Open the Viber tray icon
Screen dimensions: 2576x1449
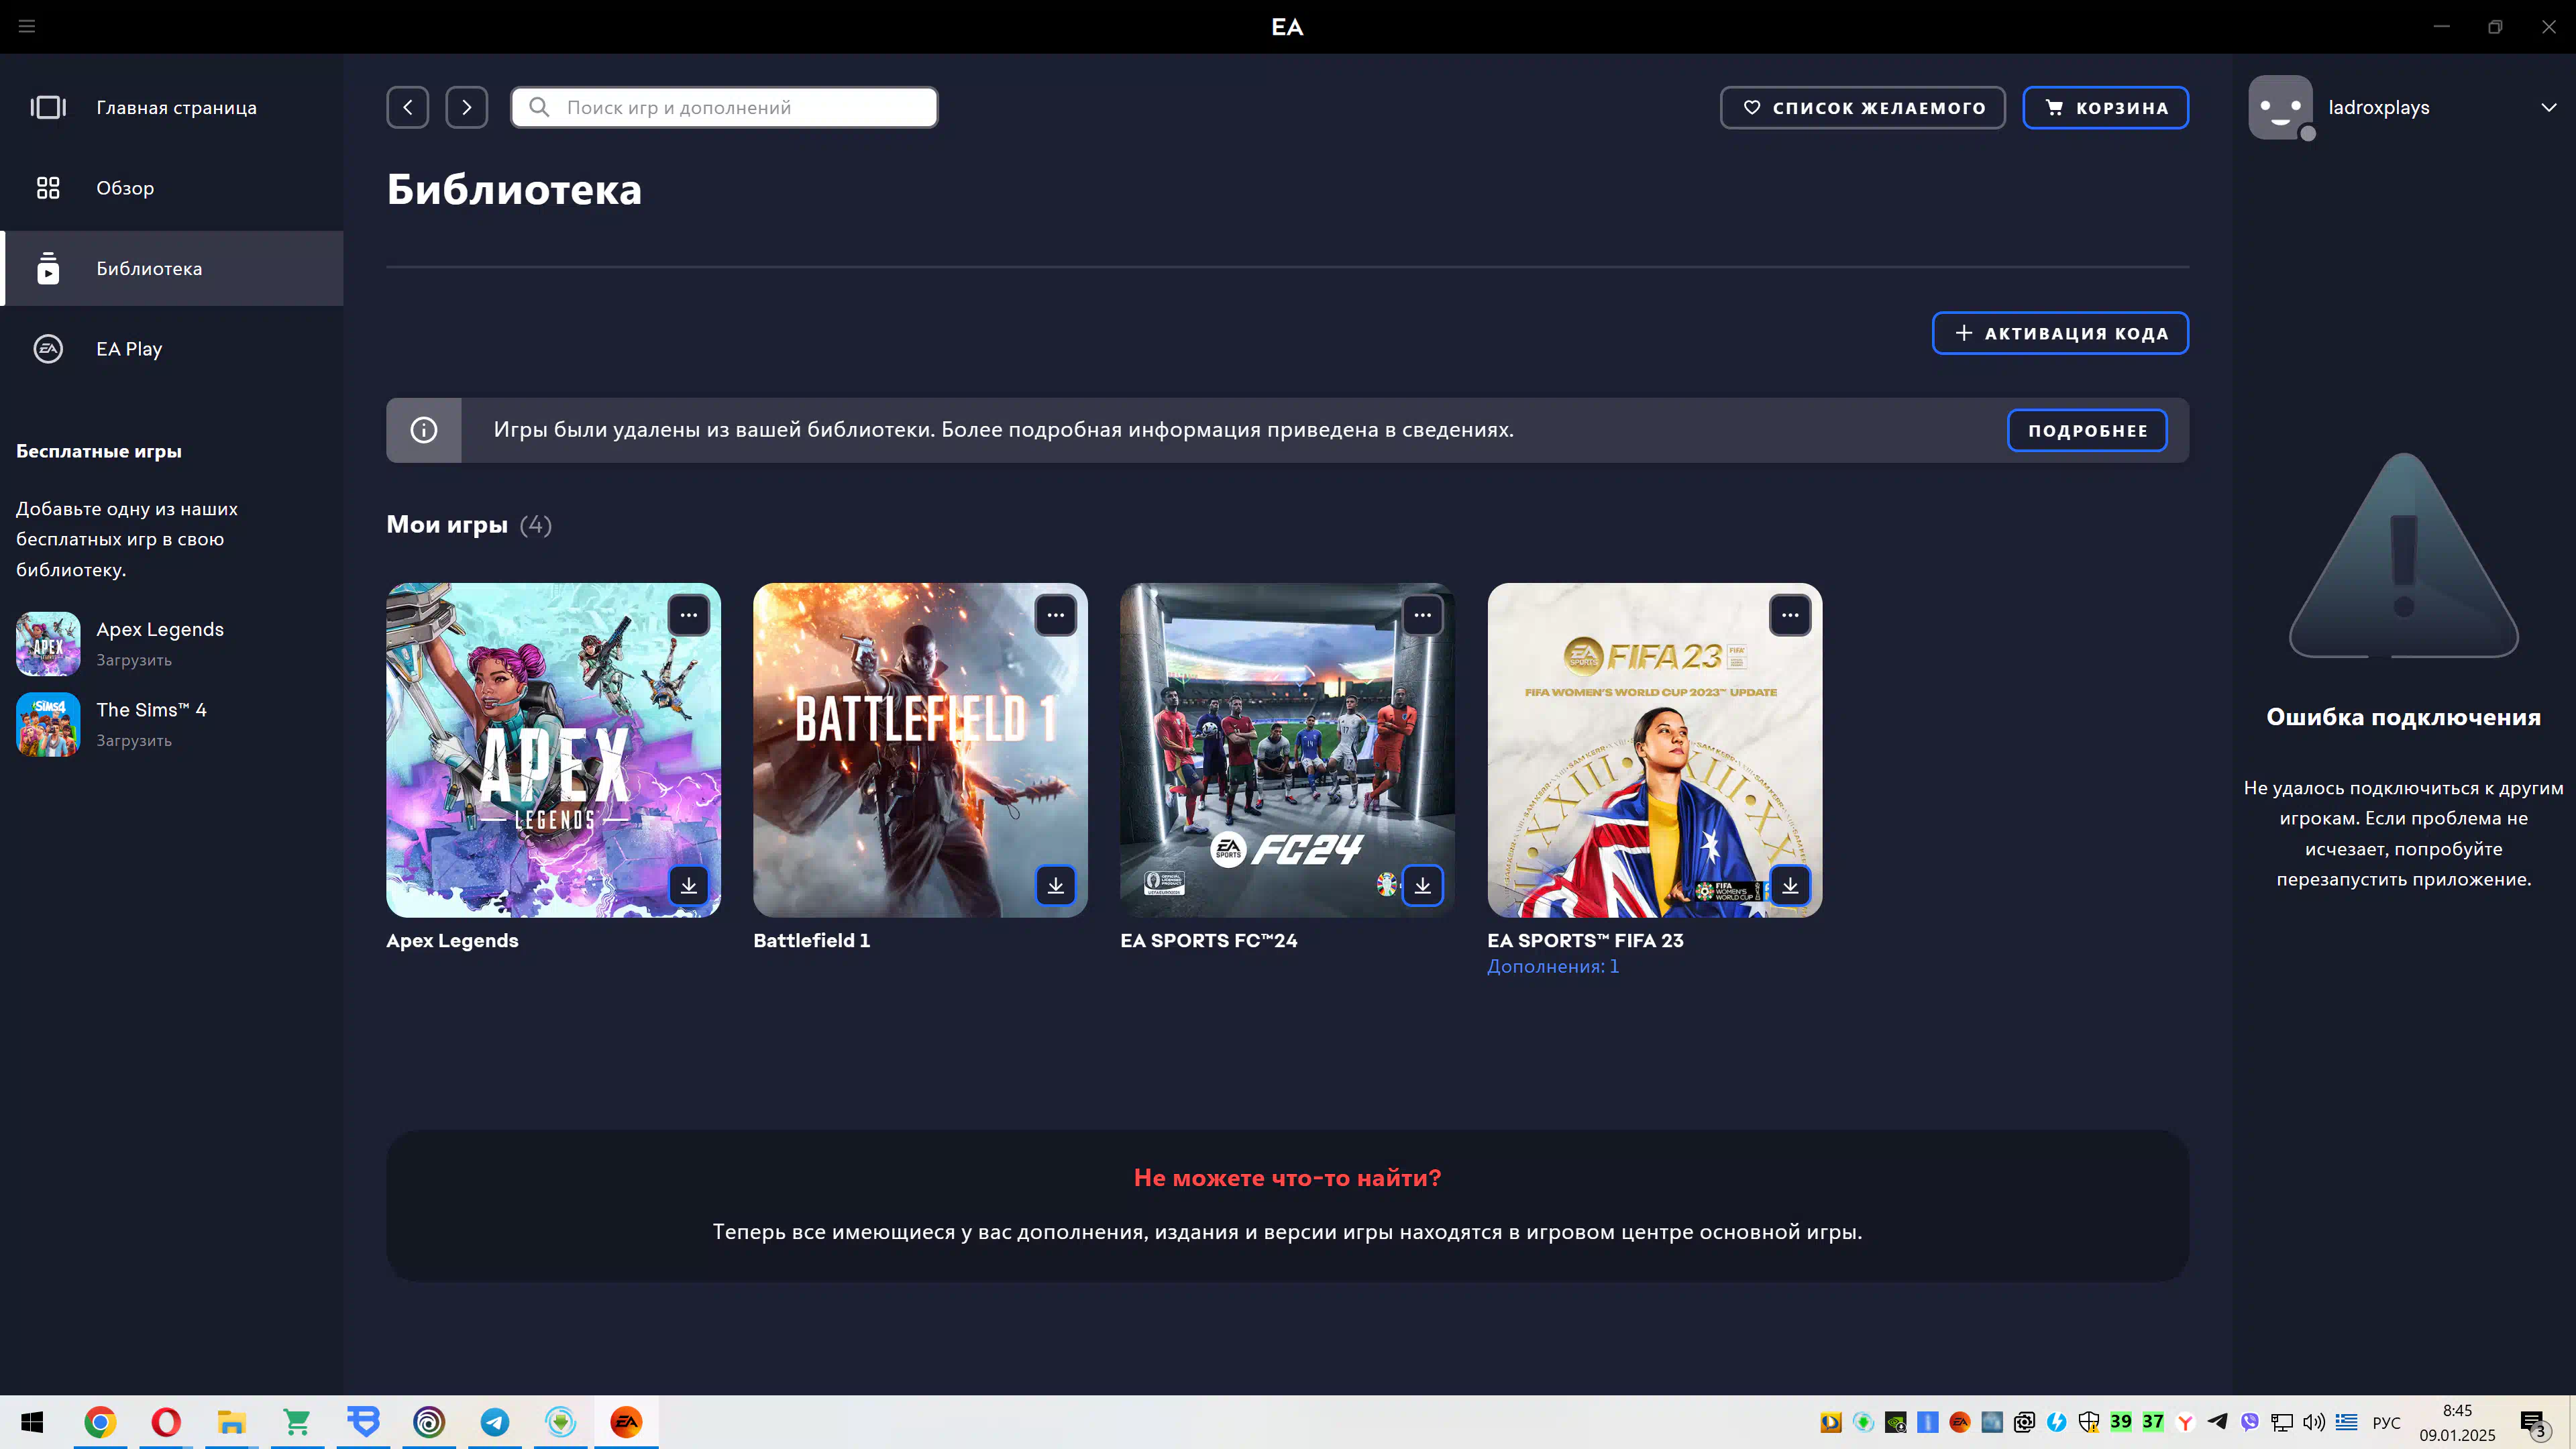tap(2250, 1422)
